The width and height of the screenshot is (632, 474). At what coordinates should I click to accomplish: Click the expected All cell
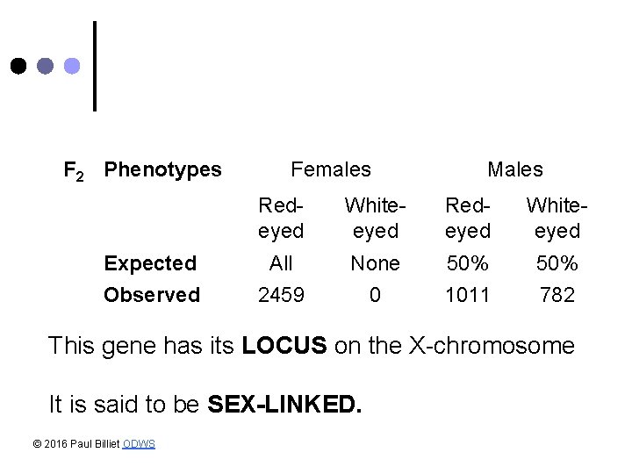281,263
